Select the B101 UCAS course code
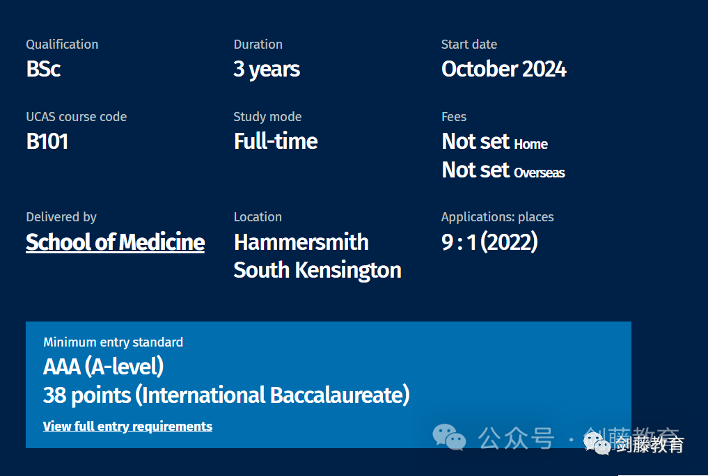This screenshot has width=708, height=476. point(47,141)
